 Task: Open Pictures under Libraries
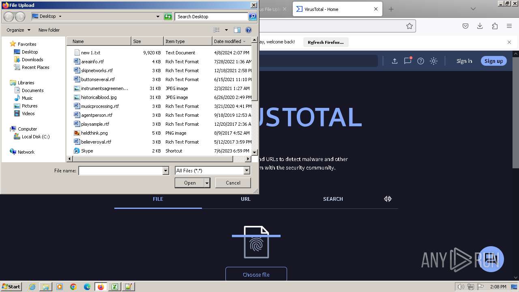point(30,106)
